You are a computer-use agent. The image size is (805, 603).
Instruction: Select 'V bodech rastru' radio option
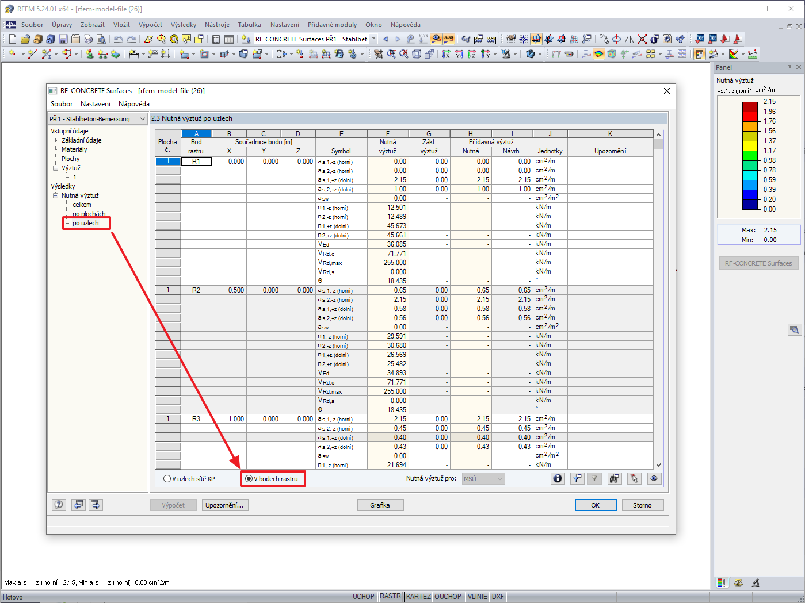272,478
